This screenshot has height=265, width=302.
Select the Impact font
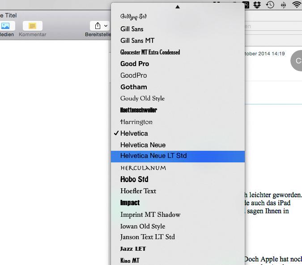(x=178, y=203)
